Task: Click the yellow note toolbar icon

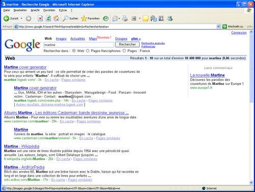Action: coord(145,18)
